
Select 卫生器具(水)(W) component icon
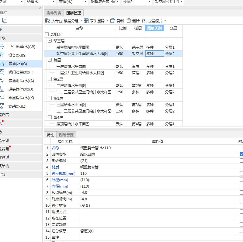click(2, 47)
